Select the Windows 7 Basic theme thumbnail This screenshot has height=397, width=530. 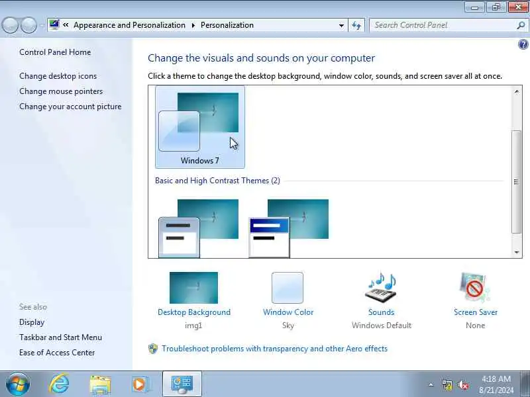(198, 228)
